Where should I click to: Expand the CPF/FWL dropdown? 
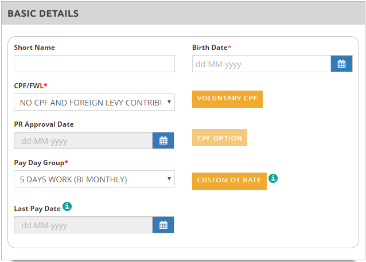[x=94, y=102]
